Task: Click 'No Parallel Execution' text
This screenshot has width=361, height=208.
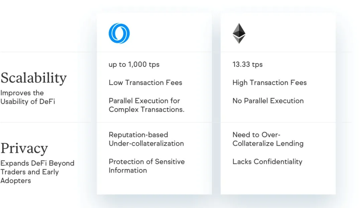Action: (x=268, y=101)
